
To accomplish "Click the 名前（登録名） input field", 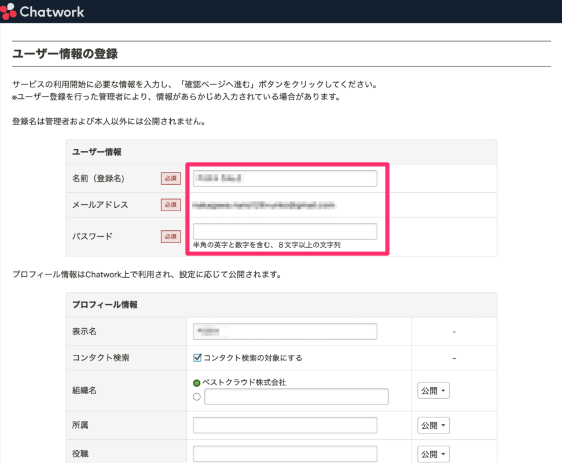I will pos(284,178).
